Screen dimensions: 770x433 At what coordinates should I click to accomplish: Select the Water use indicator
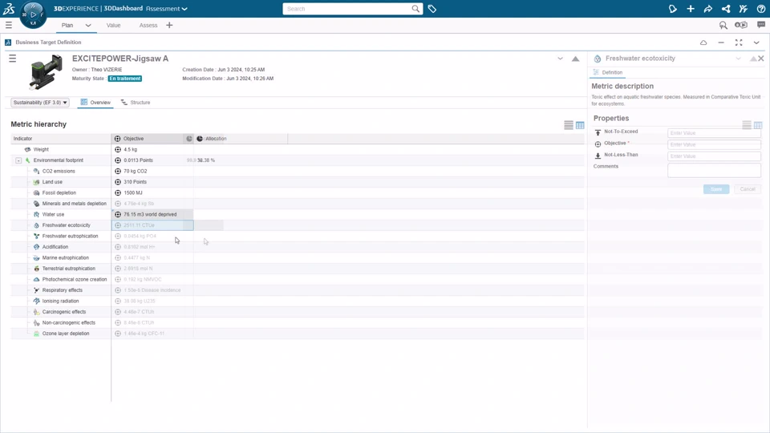(x=53, y=215)
